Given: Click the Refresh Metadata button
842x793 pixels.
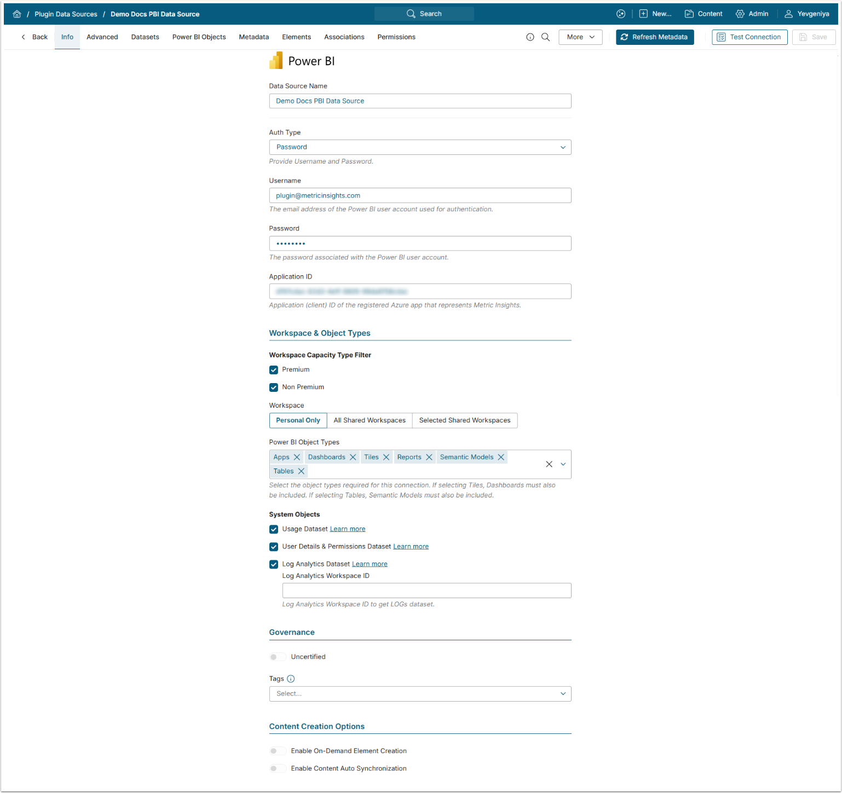Looking at the screenshot, I should point(655,37).
